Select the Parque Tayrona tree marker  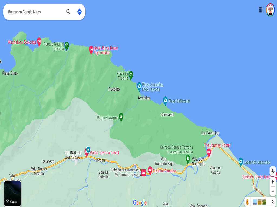pos(121,117)
